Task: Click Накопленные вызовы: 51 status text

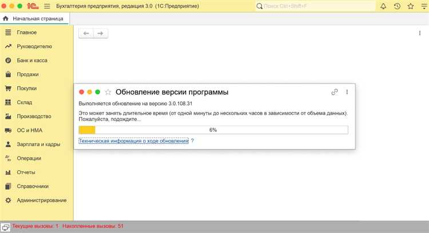Action: click(93, 226)
